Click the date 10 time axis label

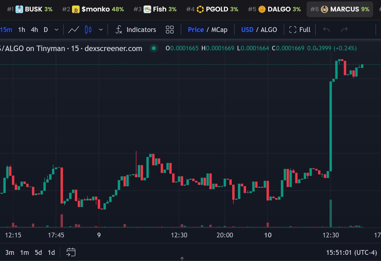tap(268, 235)
